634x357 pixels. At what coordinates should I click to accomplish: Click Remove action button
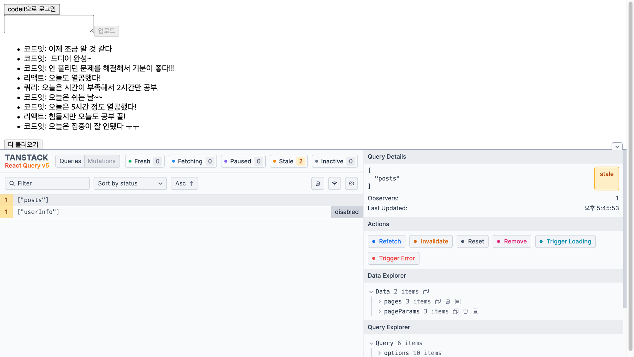point(512,241)
